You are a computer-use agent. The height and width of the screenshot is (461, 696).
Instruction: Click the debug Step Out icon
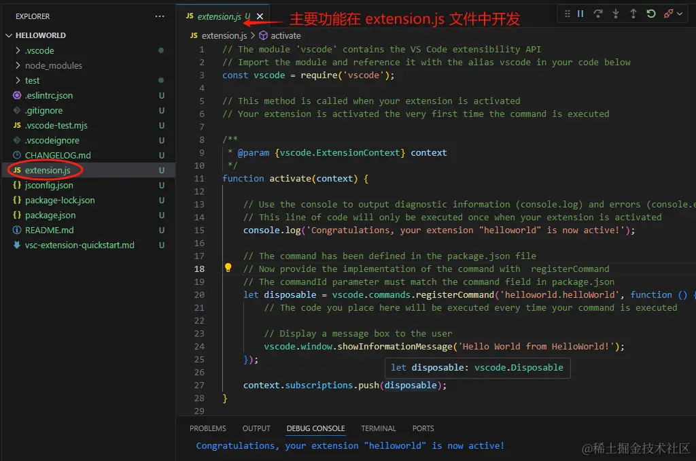pos(633,14)
